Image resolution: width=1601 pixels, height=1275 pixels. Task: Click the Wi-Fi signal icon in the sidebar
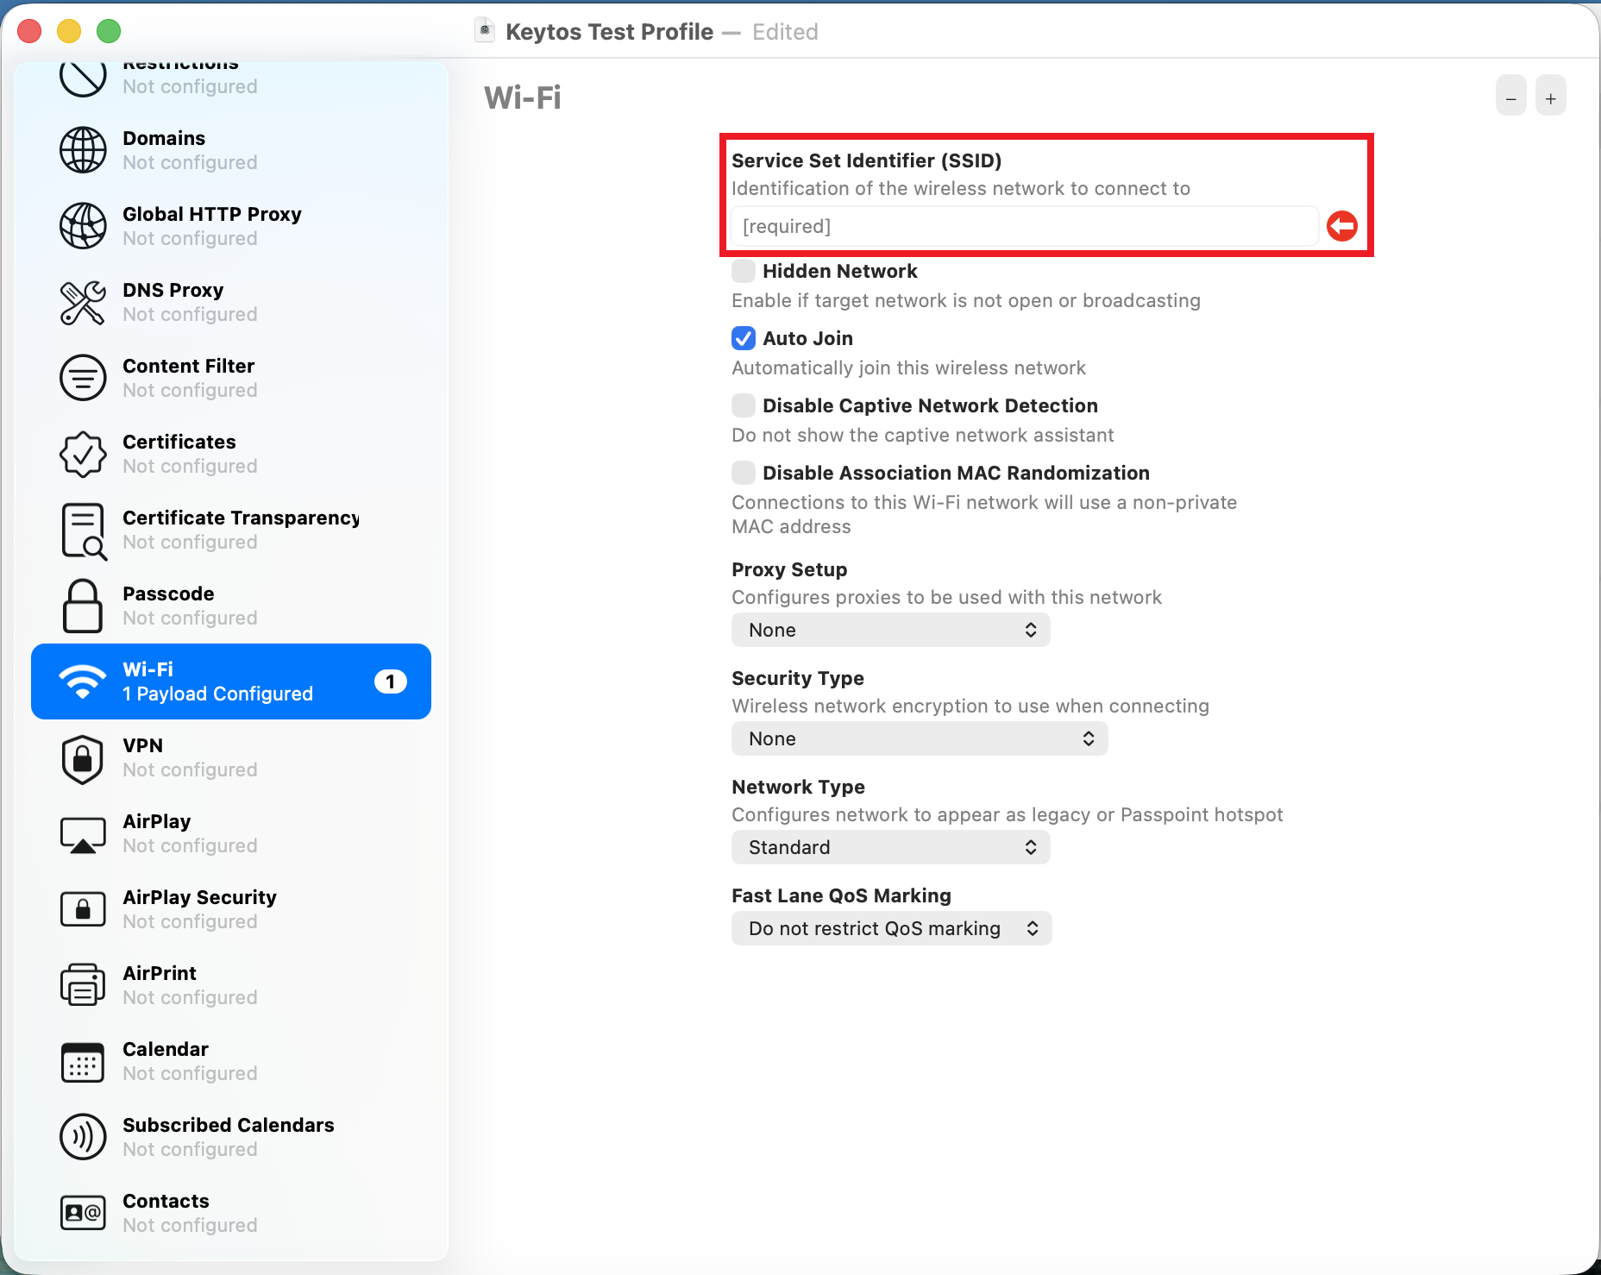(83, 681)
